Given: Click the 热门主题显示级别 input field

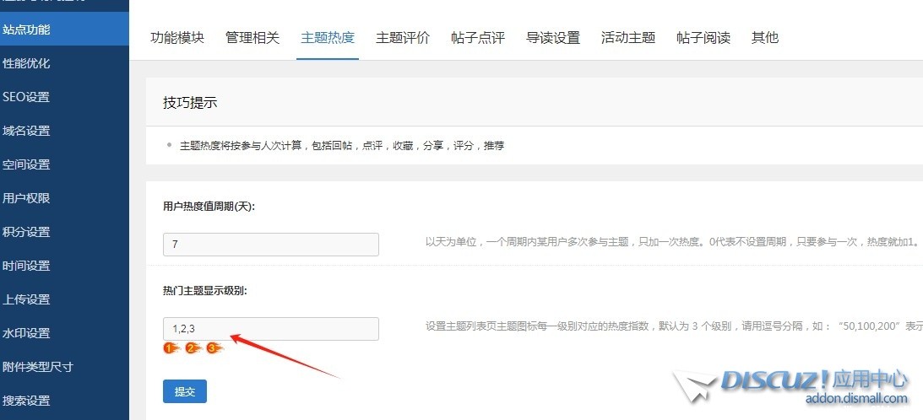Looking at the screenshot, I should click(270, 329).
